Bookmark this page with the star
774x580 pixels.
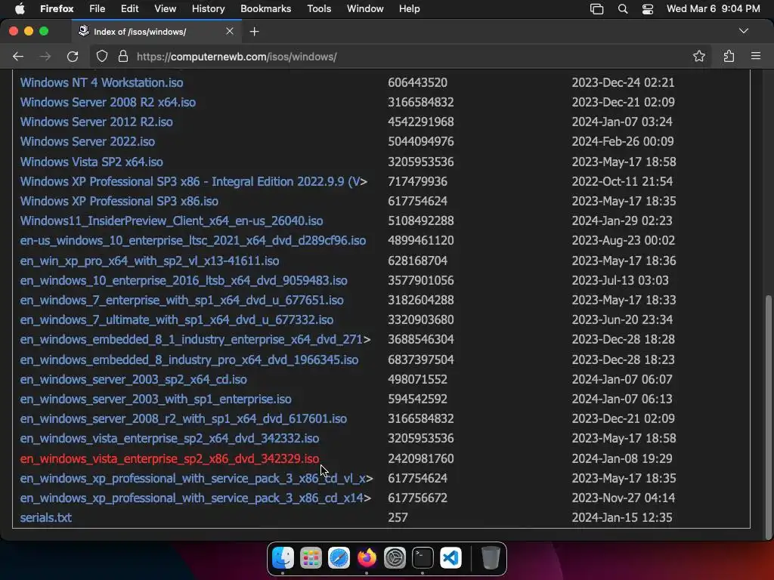coord(699,56)
